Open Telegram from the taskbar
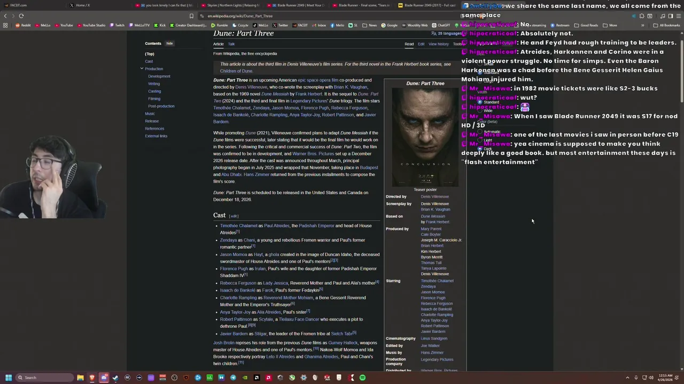Image resolution: width=684 pixels, height=384 pixels. pyautogui.click(x=233, y=378)
